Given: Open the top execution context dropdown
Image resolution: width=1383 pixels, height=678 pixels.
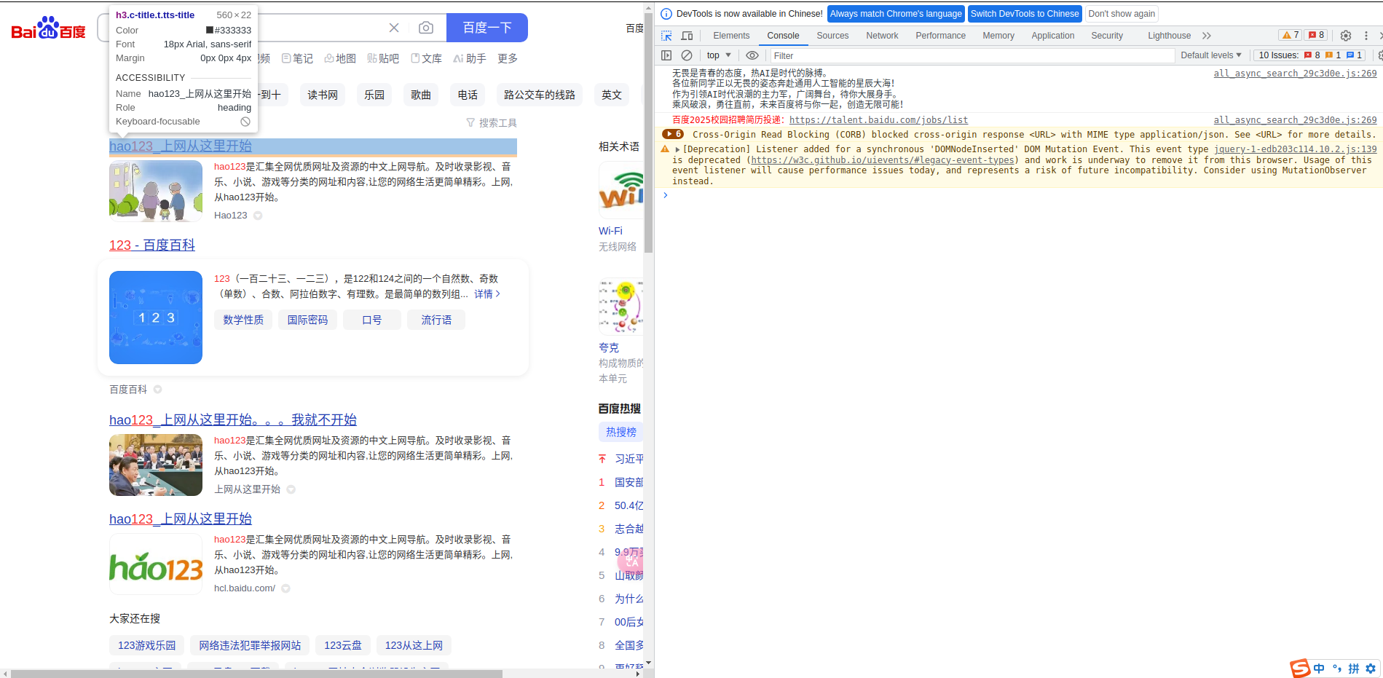Looking at the screenshot, I should (717, 55).
